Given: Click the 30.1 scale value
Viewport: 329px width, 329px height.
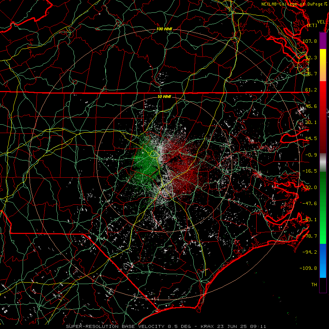Looking at the screenshot, I should [x=311, y=122].
